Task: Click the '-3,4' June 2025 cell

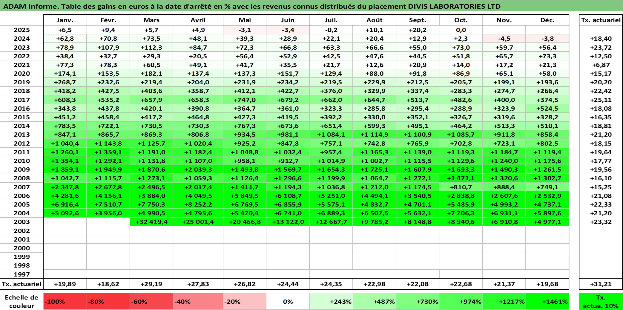Action: (x=288, y=30)
